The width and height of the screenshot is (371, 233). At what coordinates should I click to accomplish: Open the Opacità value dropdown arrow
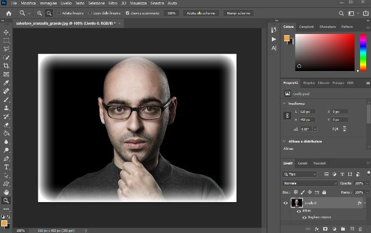pyautogui.click(x=367, y=183)
